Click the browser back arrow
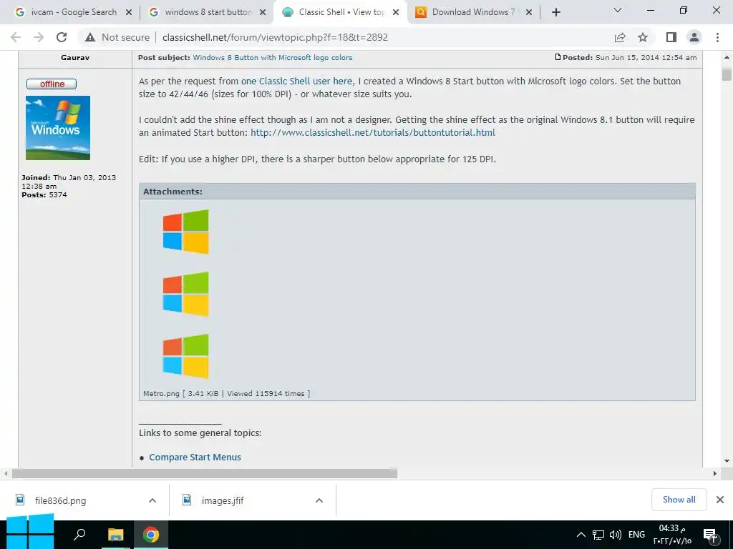This screenshot has height=549, width=733. (x=16, y=37)
